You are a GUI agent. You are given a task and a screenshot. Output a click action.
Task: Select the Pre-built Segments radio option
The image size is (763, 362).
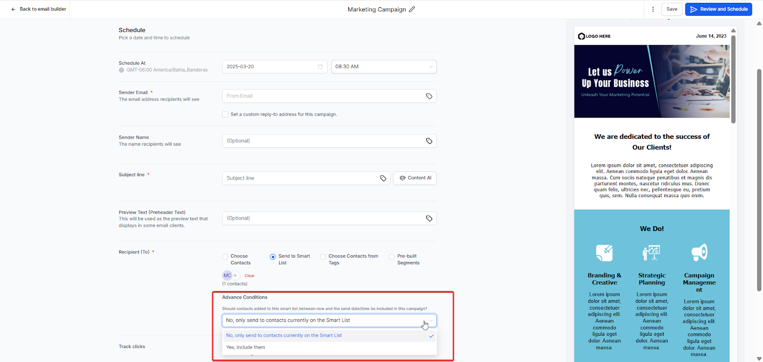pos(392,257)
